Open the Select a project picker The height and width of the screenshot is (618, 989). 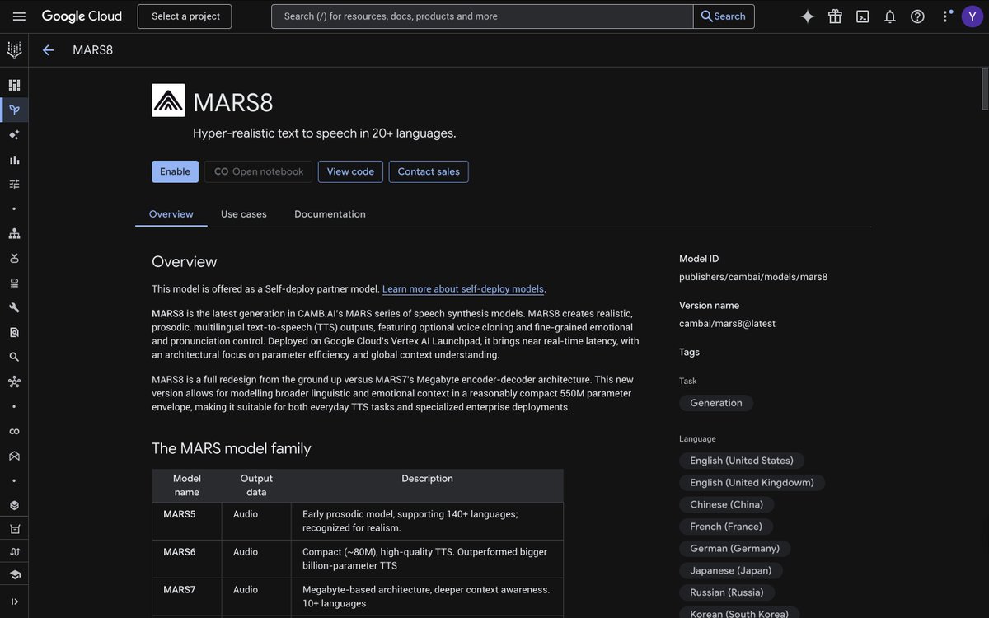pos(185,16)
